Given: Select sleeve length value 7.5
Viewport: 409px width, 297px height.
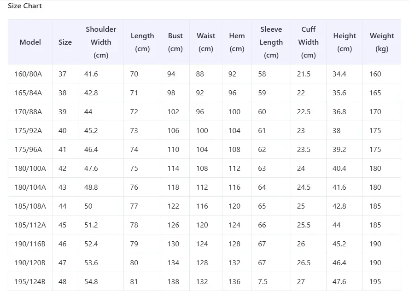Looking at the screenshot, I should [263, 282].
